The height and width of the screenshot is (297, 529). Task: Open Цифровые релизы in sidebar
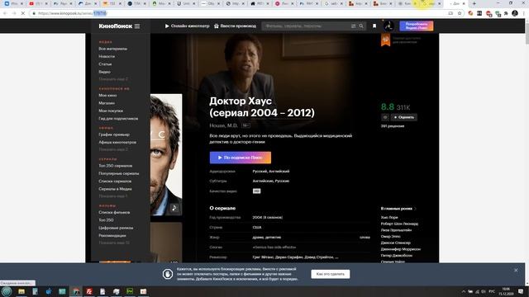[116, 228]
